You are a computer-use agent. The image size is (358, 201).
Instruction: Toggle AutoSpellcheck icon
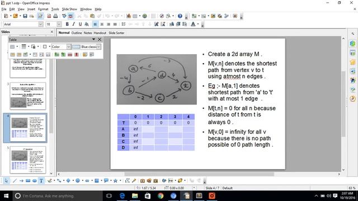pyautogui.click(x=70, y=16)
